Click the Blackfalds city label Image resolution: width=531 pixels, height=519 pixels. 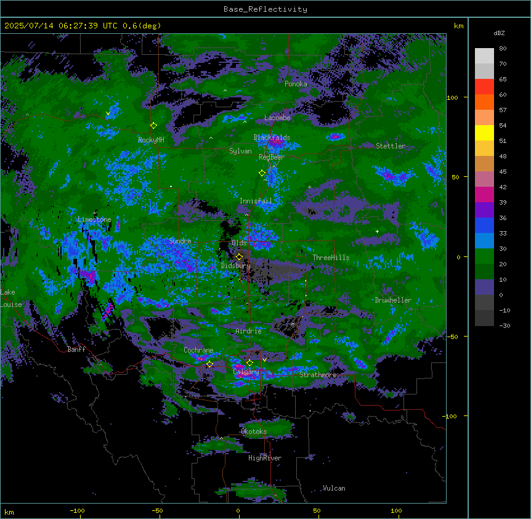click(272, 137)
